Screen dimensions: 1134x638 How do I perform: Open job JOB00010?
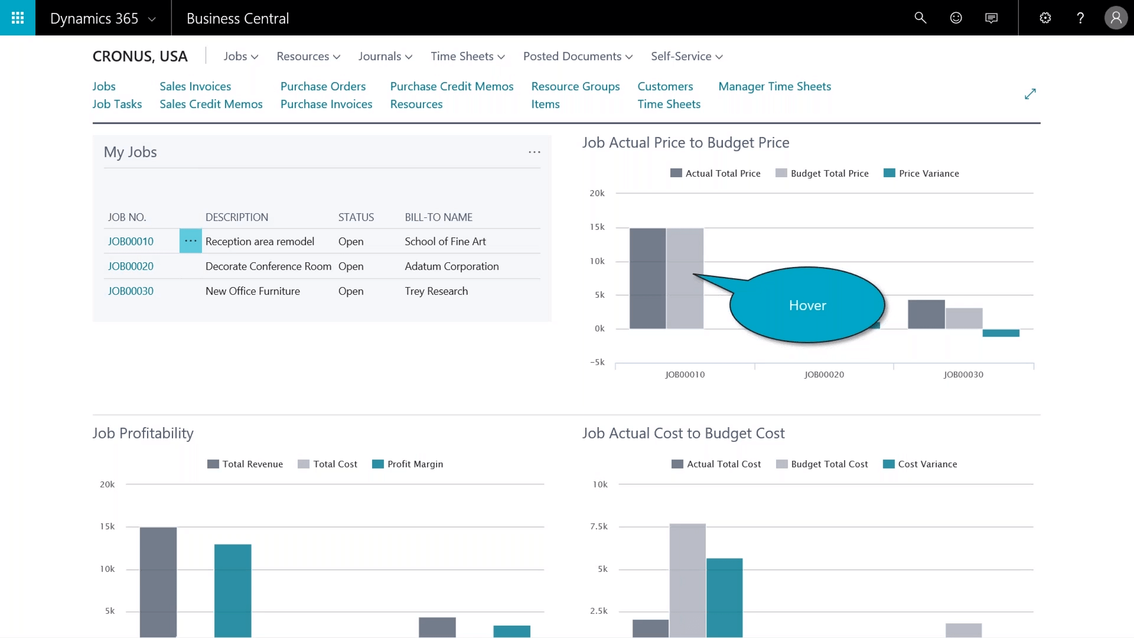[131, 241]
